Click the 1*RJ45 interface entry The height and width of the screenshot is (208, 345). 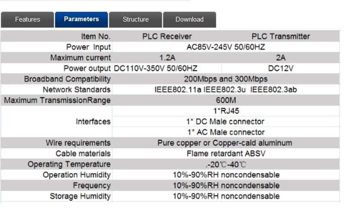(226, 111)
